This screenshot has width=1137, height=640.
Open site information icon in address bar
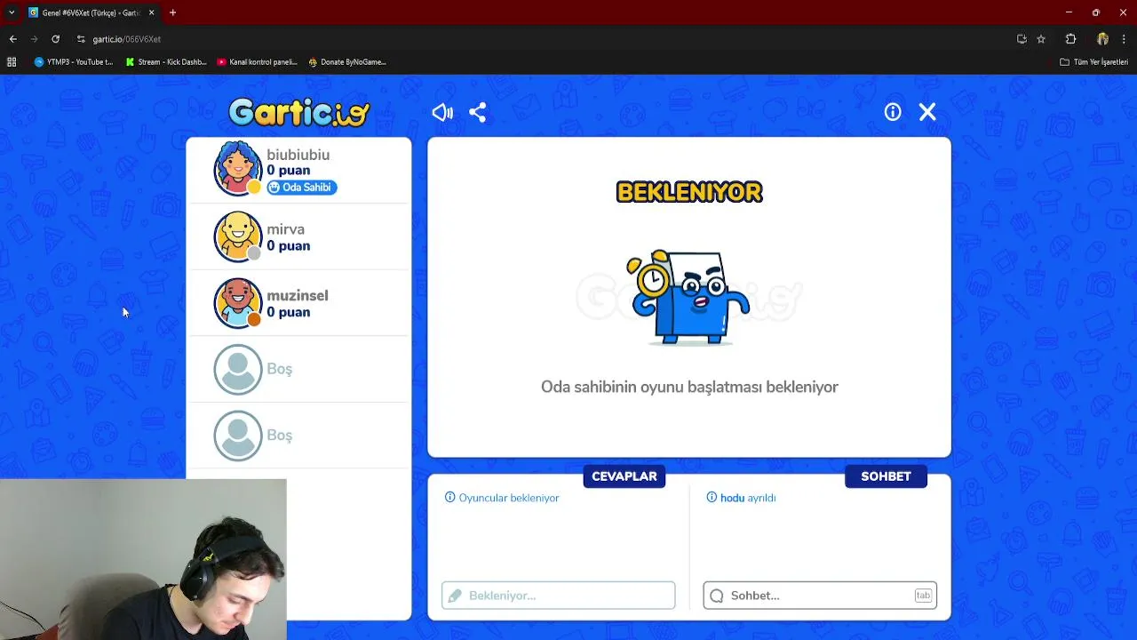(81, 39)
